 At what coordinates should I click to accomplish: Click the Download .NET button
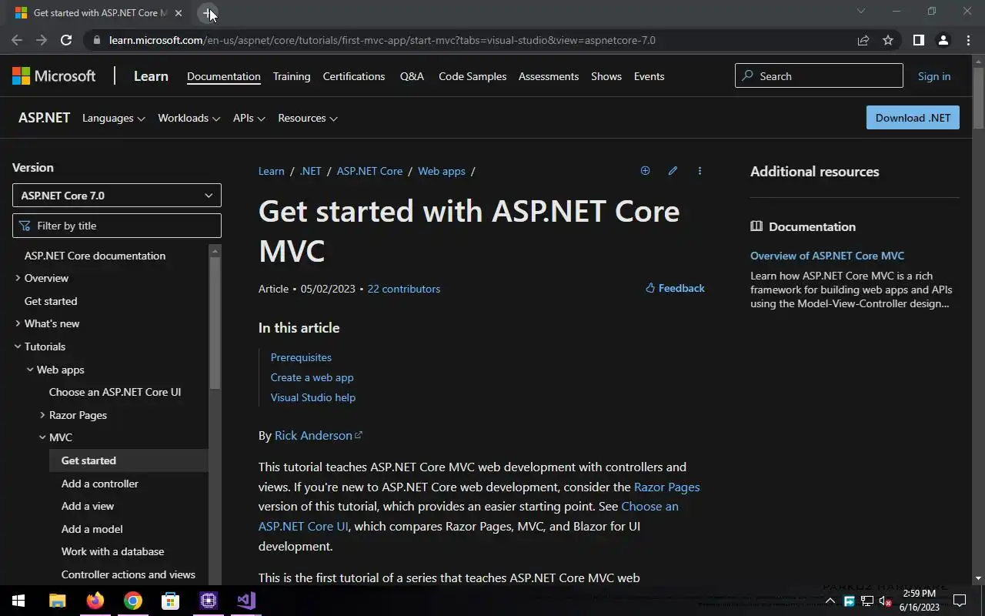click(913, 118)
